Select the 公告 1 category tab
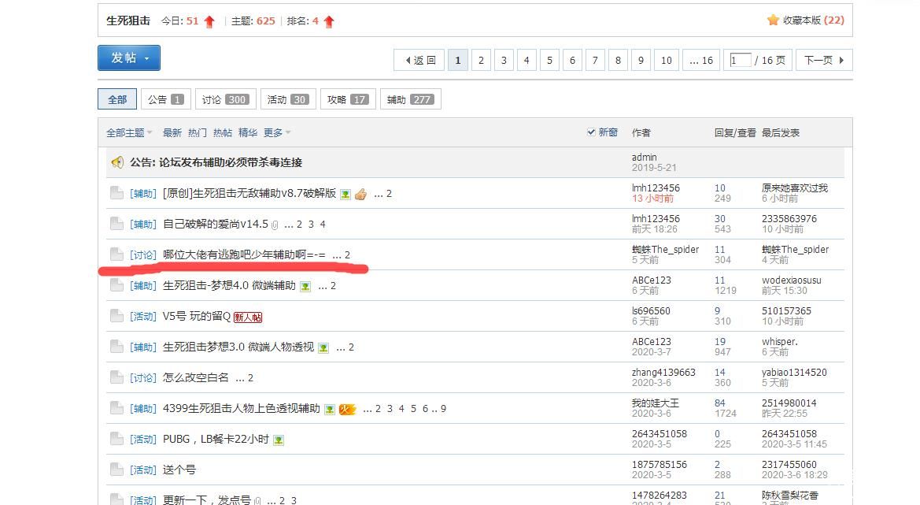The width and height of the screenshot is (920, 505). click(x=166, y=99)
